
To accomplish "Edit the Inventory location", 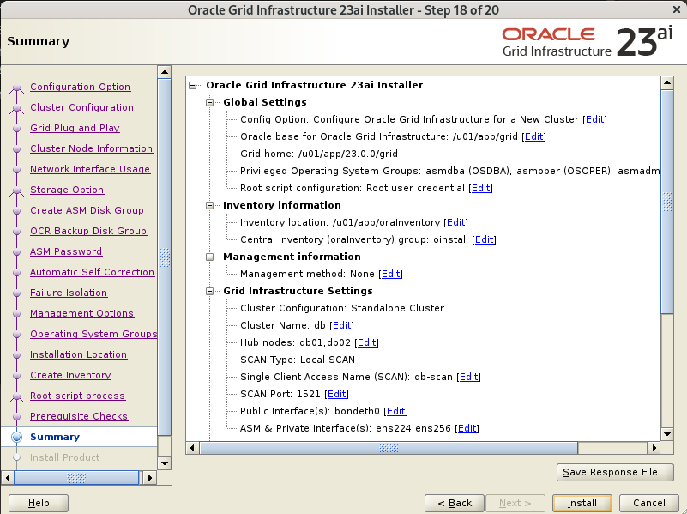I will coord(455,222).
